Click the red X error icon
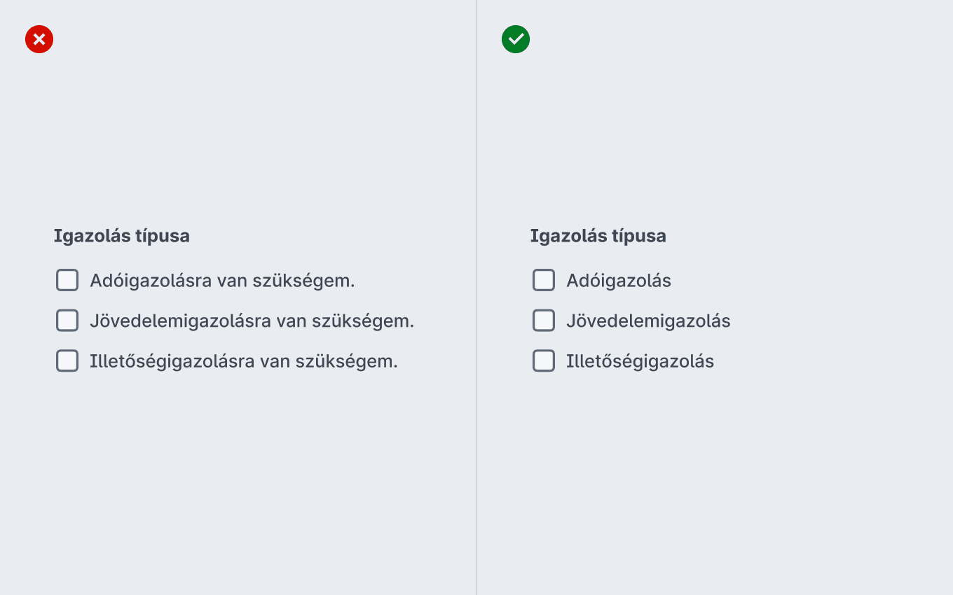 (39, 39)
